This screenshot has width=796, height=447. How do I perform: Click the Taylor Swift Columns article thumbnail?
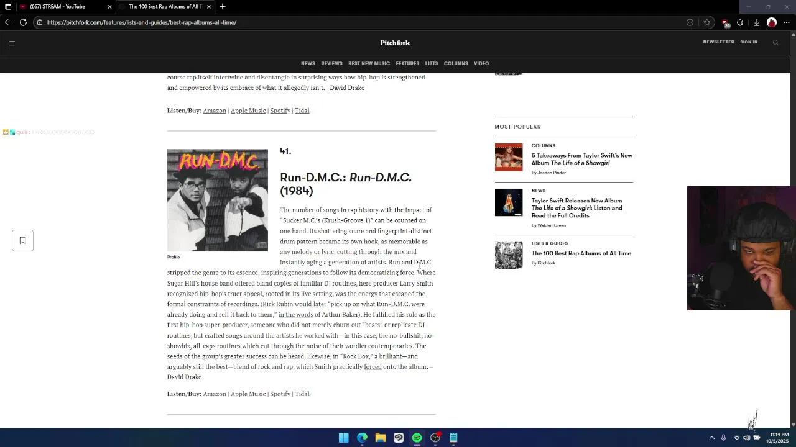coord(509,157)
